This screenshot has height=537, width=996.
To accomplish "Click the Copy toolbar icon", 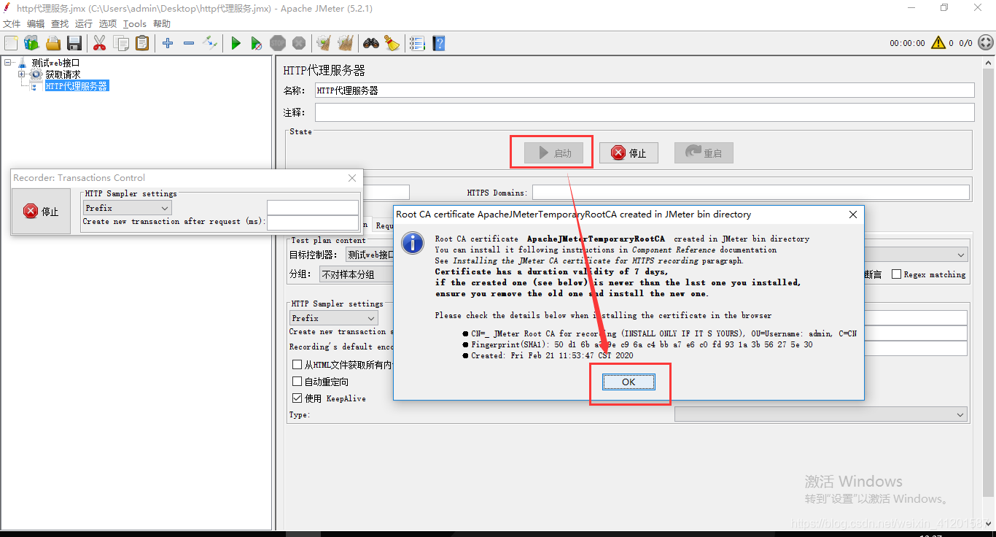I will tap(121, 43).
